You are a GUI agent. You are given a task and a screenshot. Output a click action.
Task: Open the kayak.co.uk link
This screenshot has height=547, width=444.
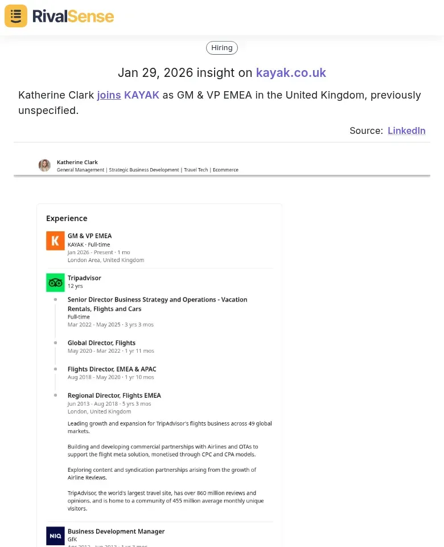click(x=291, y=73)
